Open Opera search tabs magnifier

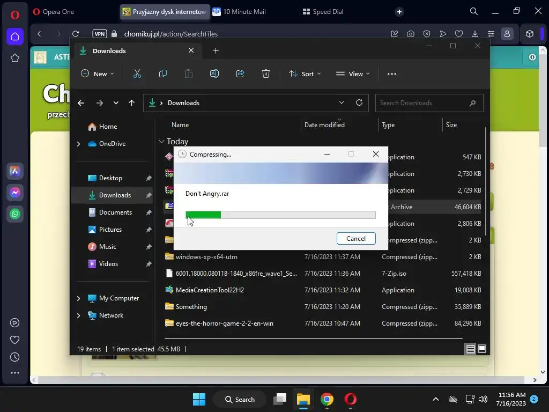[x=474, y=12]
